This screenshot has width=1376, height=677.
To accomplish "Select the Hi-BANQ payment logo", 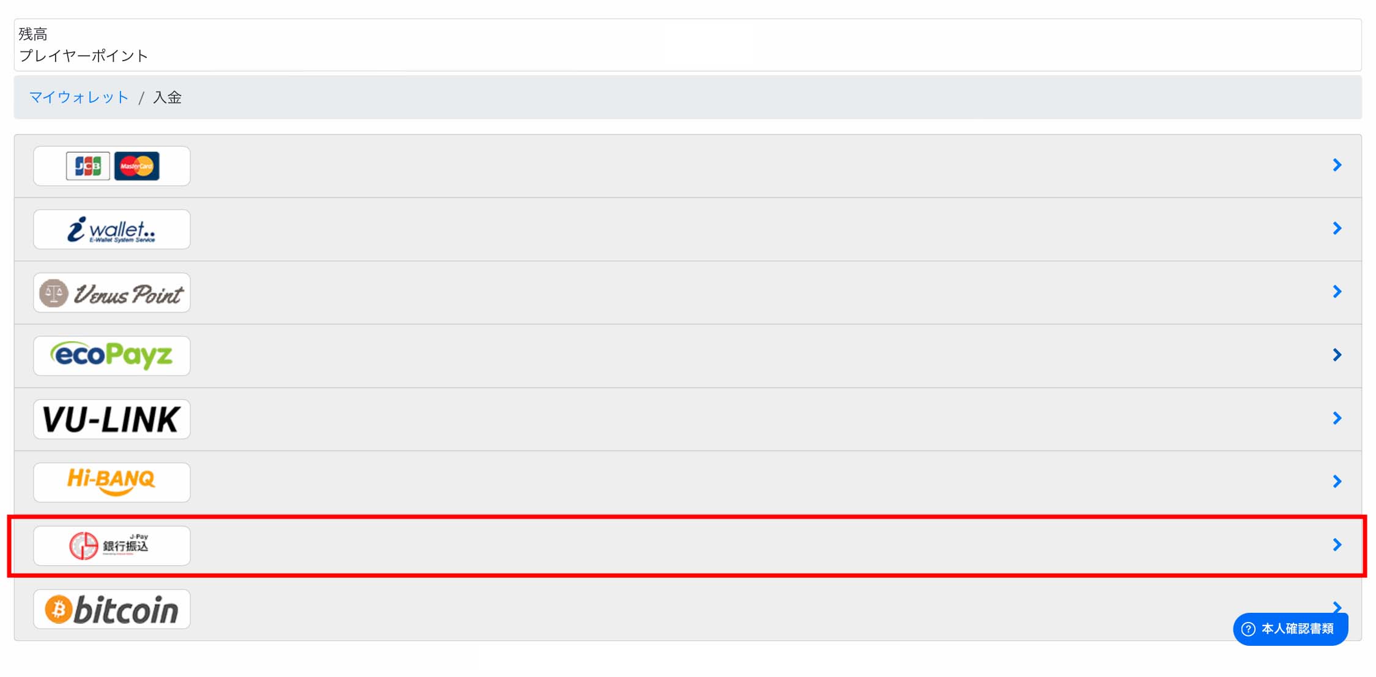I will pos(112,483).
